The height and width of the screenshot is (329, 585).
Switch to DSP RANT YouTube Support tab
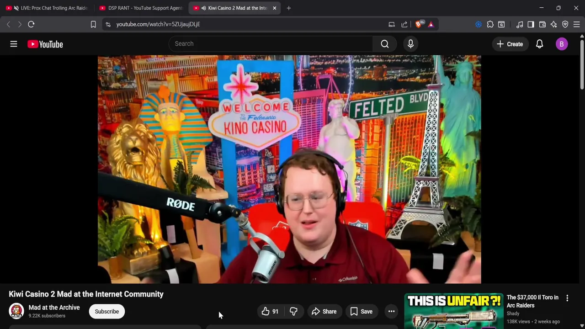click(140, 8)
